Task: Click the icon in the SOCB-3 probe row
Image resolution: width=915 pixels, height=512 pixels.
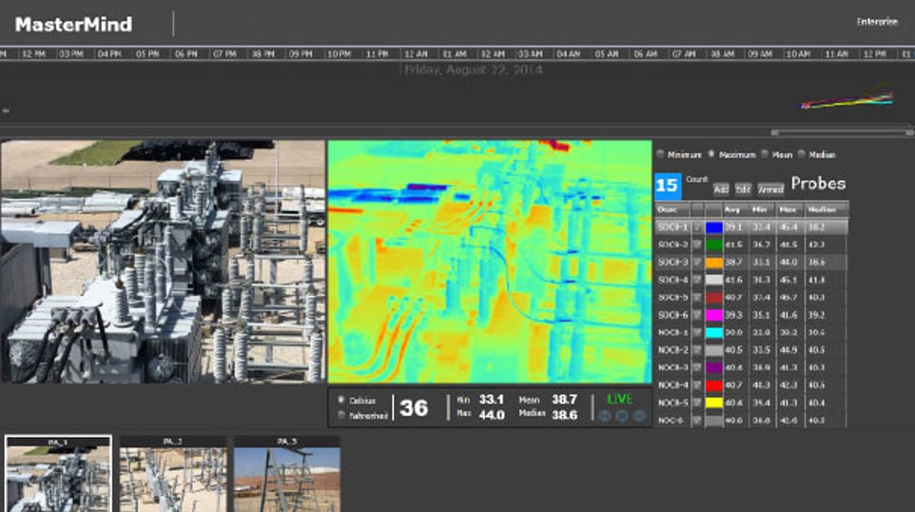Action: coord(696,262)
